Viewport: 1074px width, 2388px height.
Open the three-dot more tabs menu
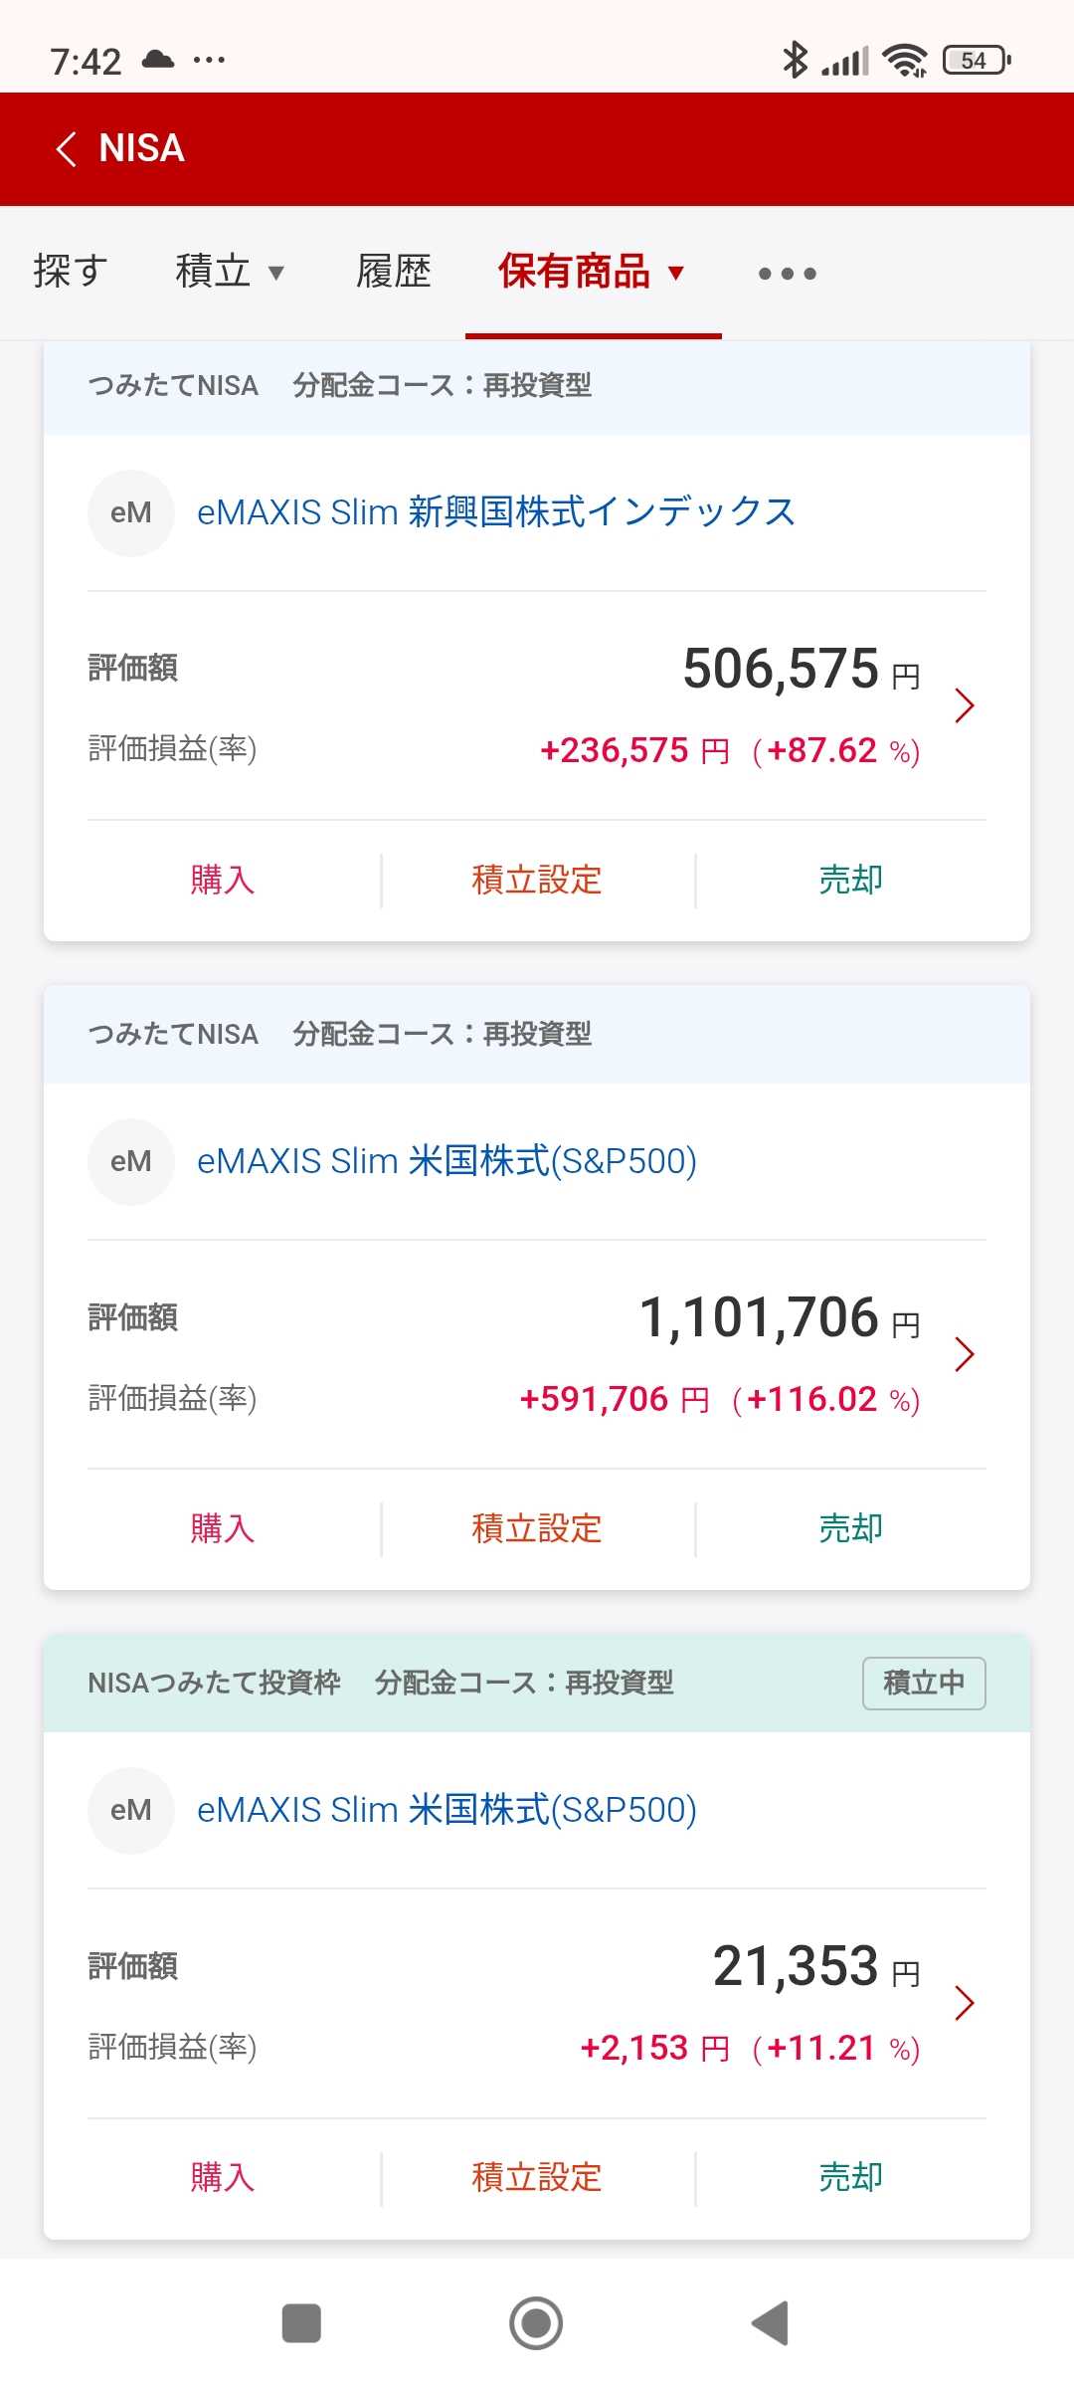pyautogui.click(x=787, y=274)
